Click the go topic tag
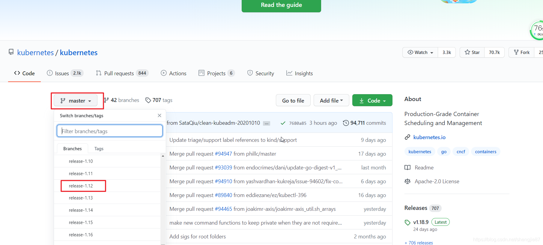Viewport: 543px width, 245px height. click(x=444, y=152)
